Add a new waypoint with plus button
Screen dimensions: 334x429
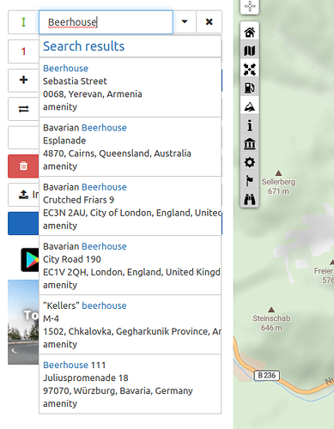click(x=23, y=80)
